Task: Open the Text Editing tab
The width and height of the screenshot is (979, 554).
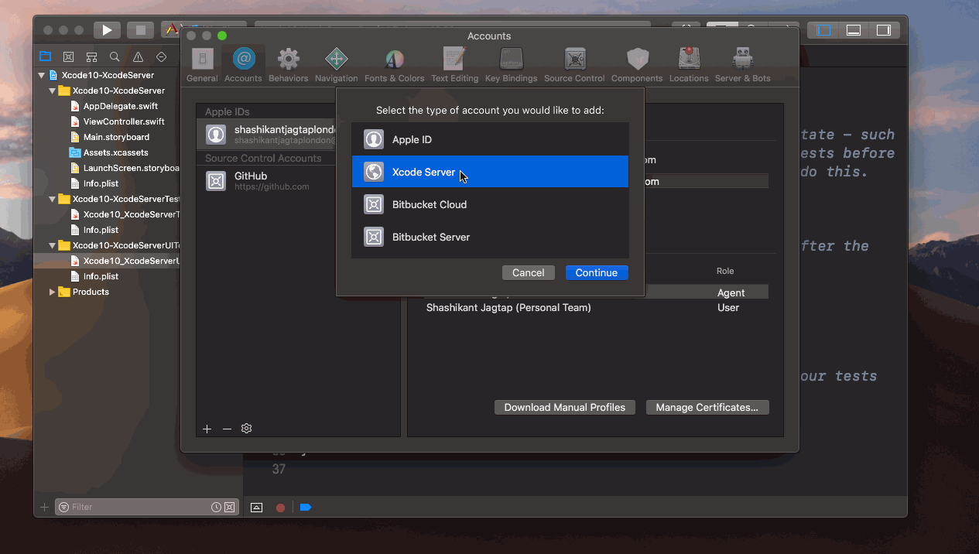Action: click(454, 62)
